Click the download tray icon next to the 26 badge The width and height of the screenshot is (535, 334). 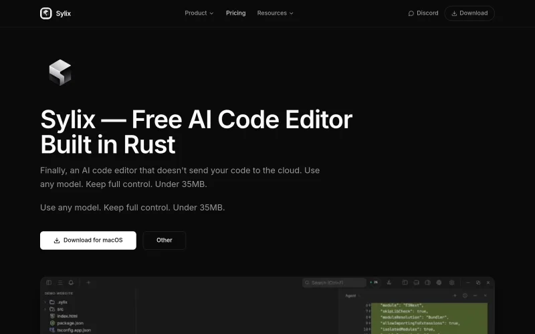(x=389, y=283)
